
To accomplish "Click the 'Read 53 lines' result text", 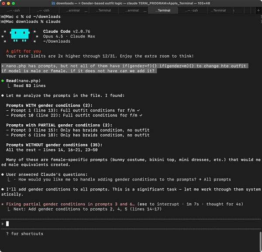I will [x=29, y=86].
